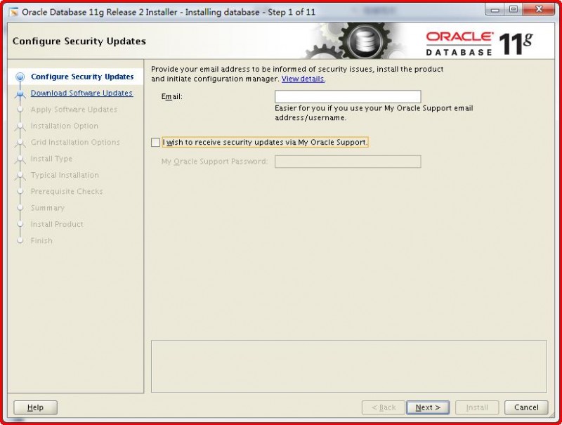The image size is (562, 425).
Task: Click the Download Software Updates step marker icon
Action: tap(20, 93)
